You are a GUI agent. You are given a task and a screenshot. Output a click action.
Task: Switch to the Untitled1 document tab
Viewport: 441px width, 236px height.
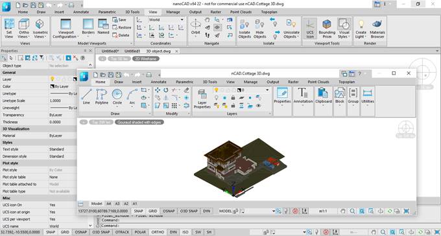coord(132,51)
